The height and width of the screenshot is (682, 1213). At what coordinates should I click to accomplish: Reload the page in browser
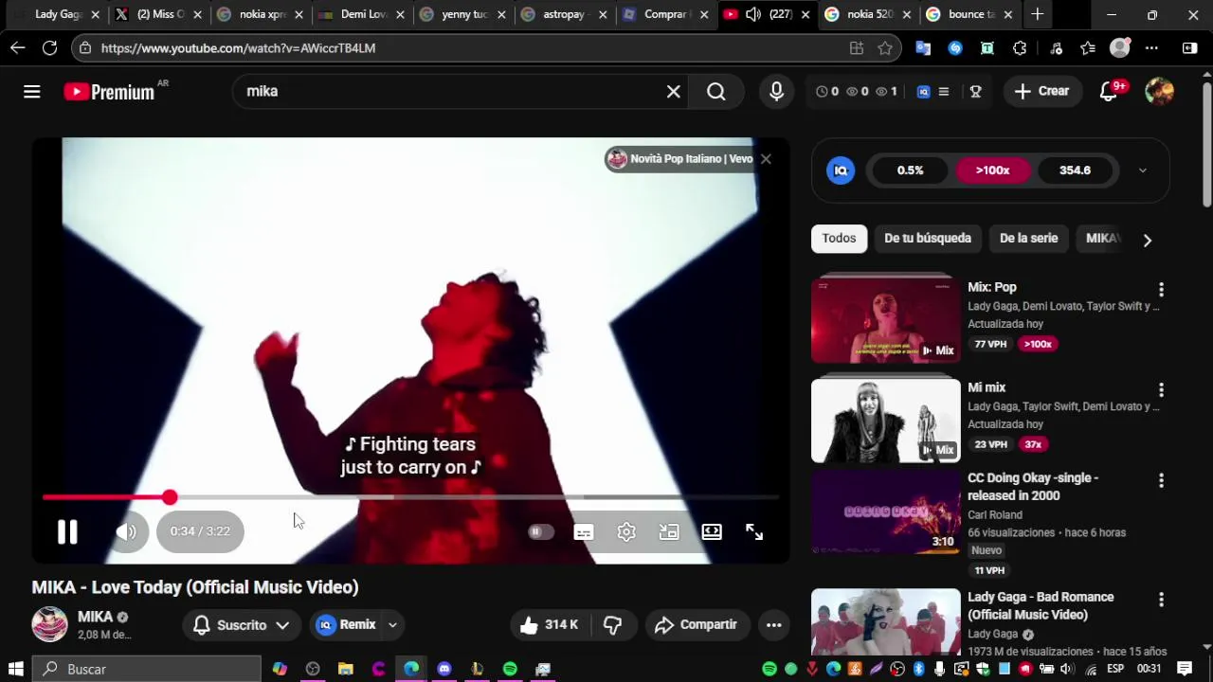click(x=49, y=48)
